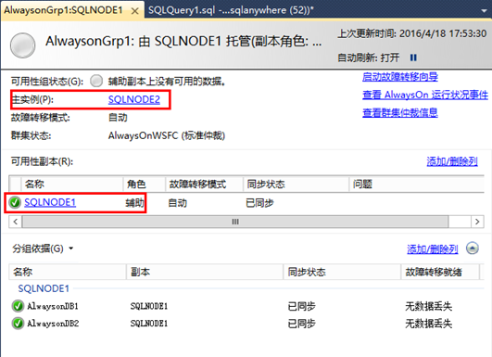Click green check icon beside AlwaysonDB2

[x=18, y=323]
